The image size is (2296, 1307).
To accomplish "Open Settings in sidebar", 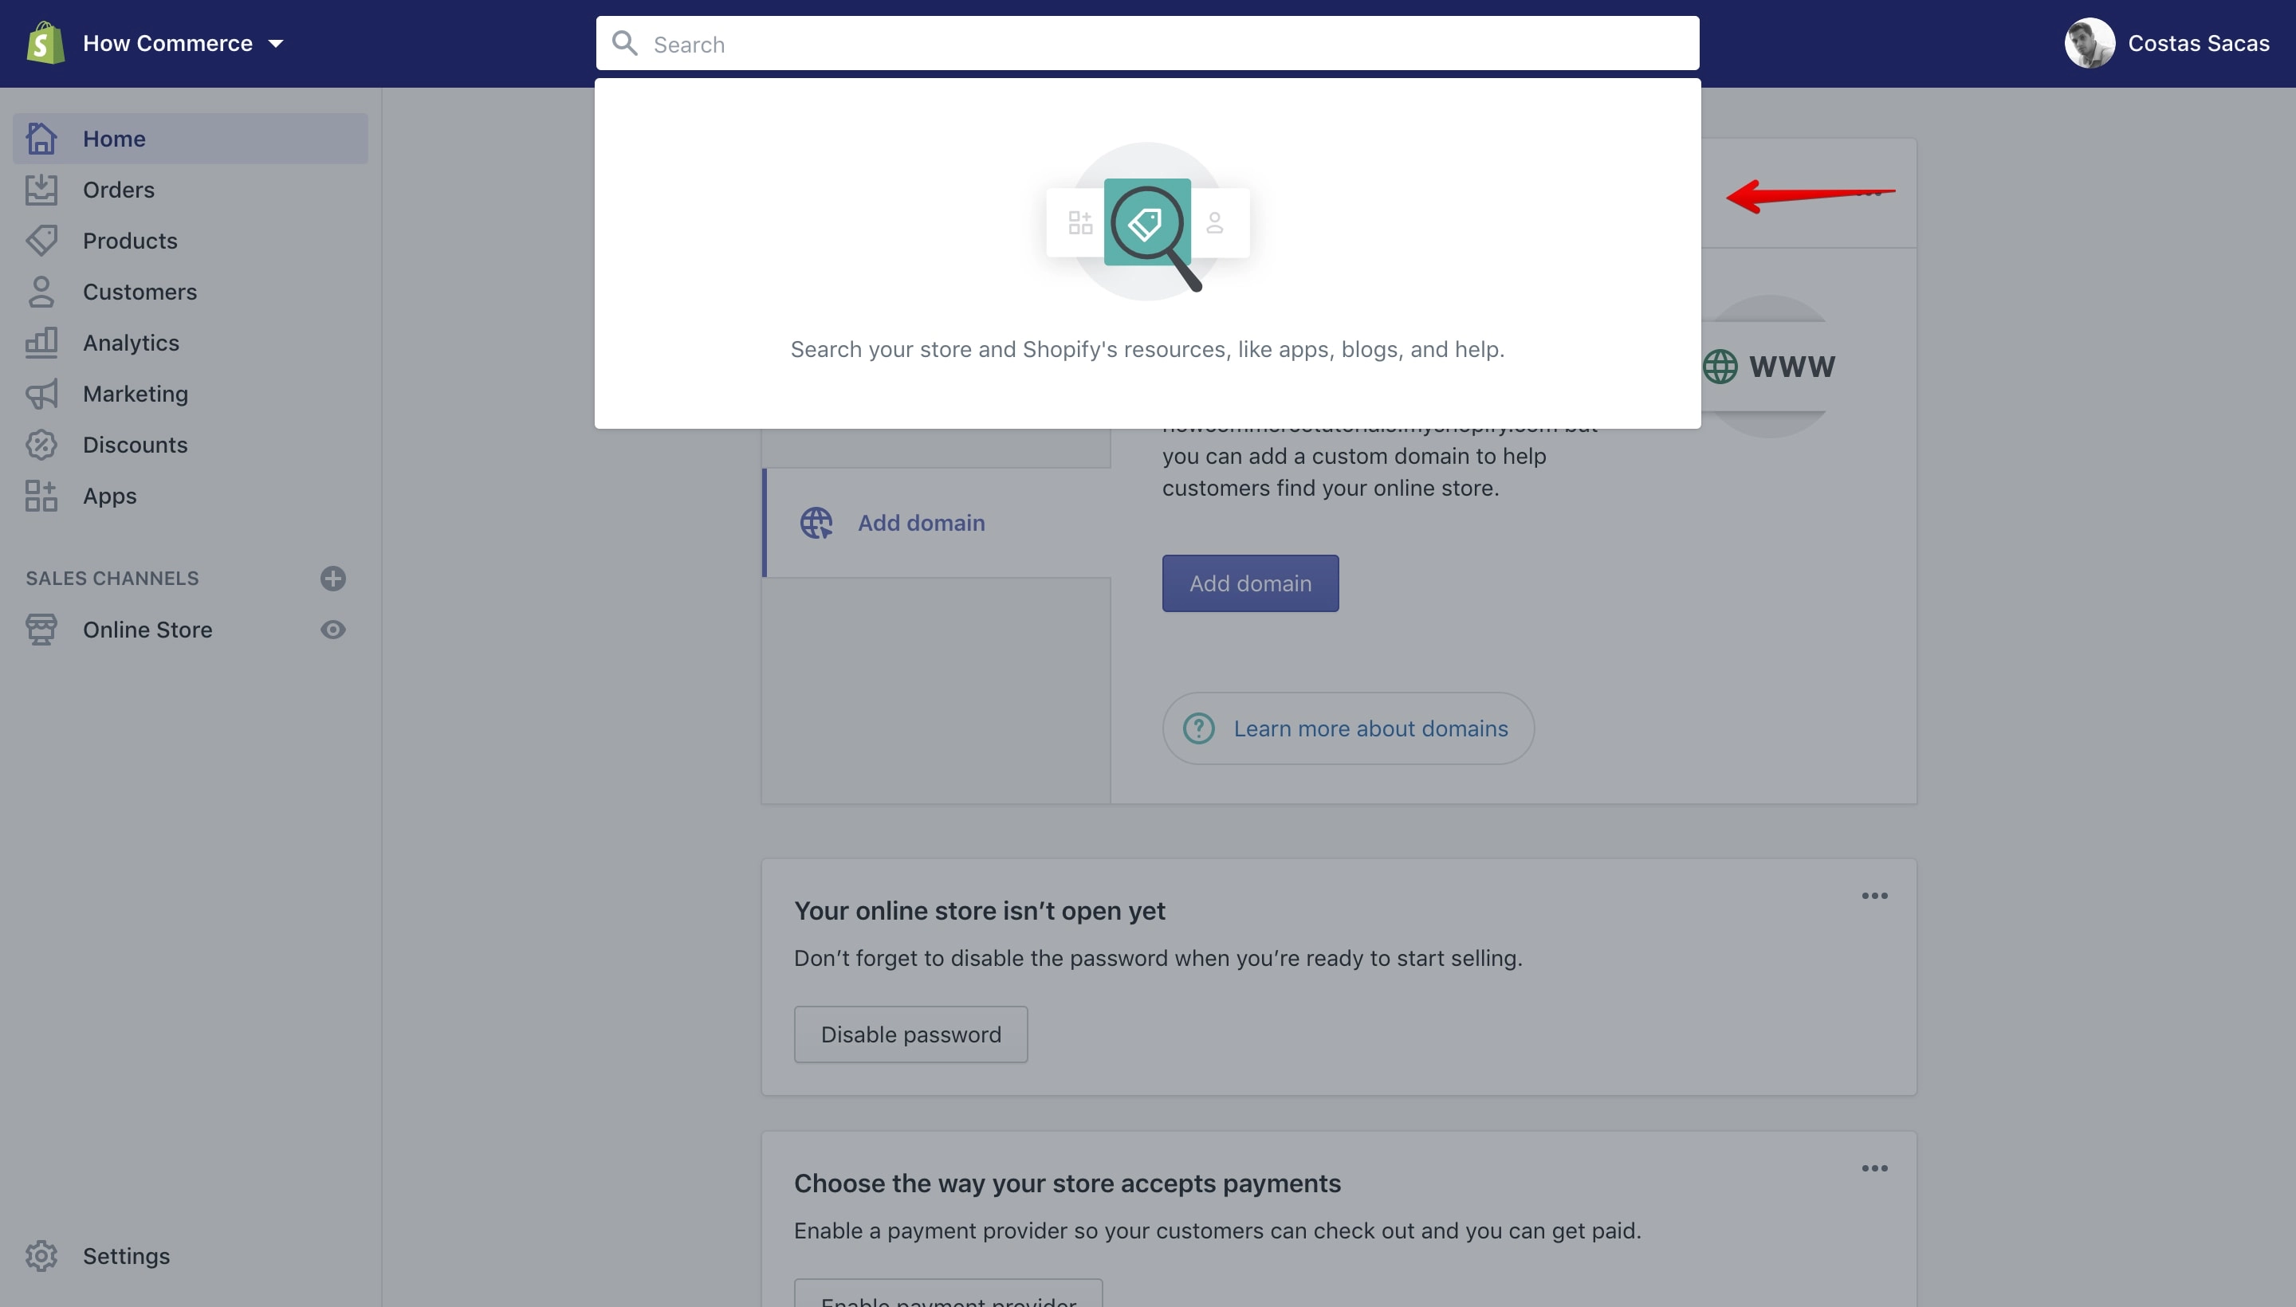I will pyautogui.click(x=126, y=1256).
